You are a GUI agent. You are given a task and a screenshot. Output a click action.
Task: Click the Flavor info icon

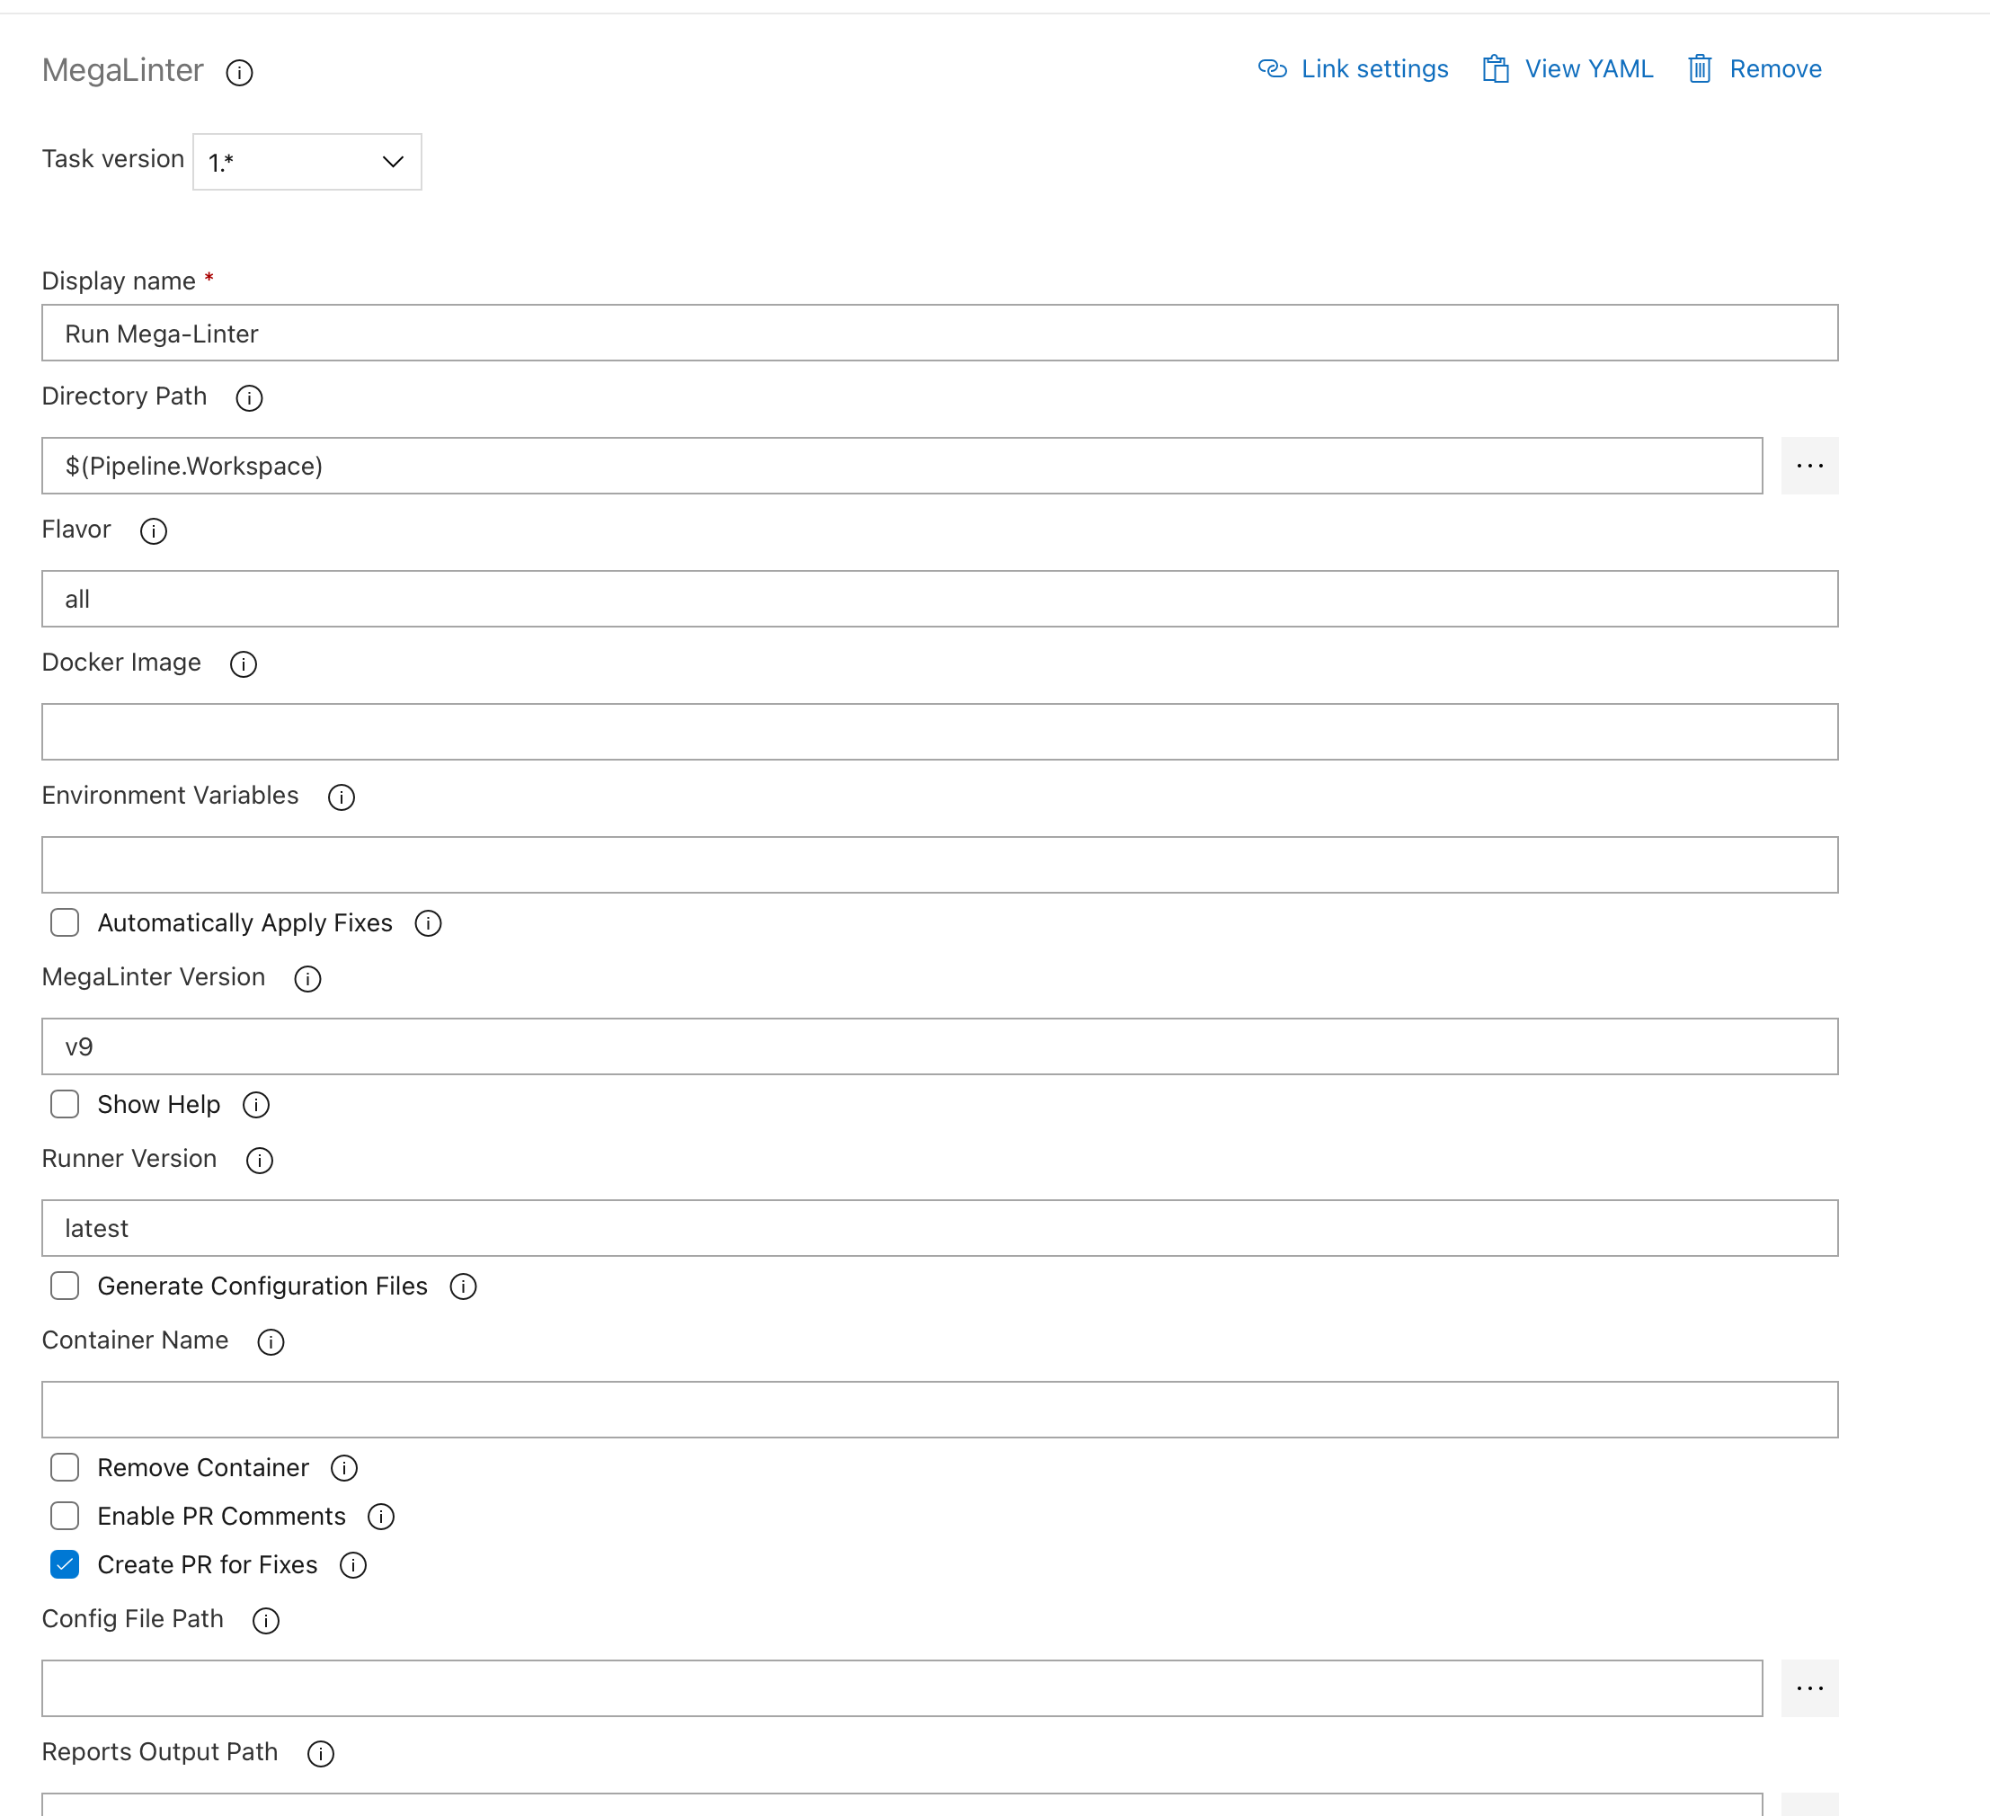153,531
